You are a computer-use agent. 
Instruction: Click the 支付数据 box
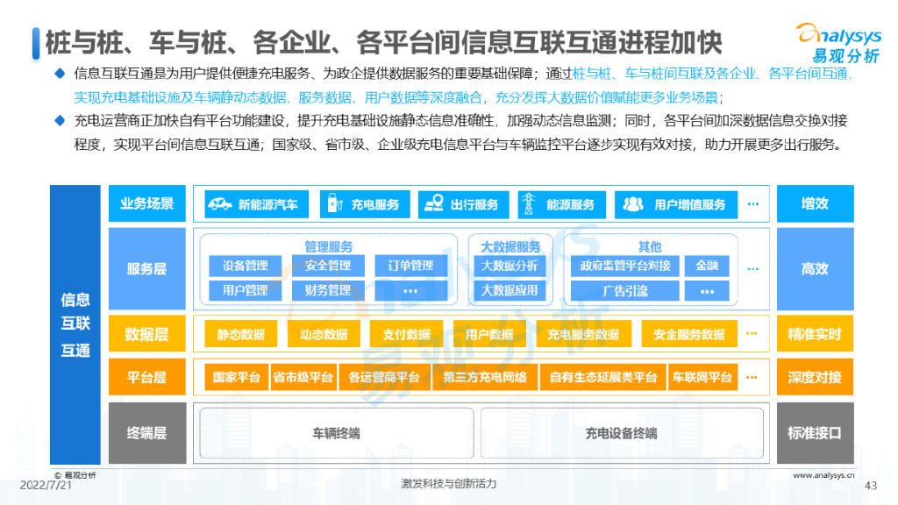tap(407, 334)
